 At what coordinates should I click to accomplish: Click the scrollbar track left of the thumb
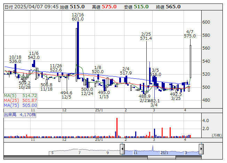pyautogui.click(x=70, y=157)
